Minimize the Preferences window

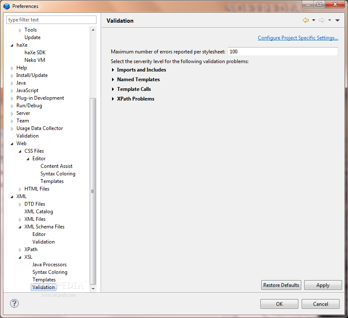coord(308,4)
